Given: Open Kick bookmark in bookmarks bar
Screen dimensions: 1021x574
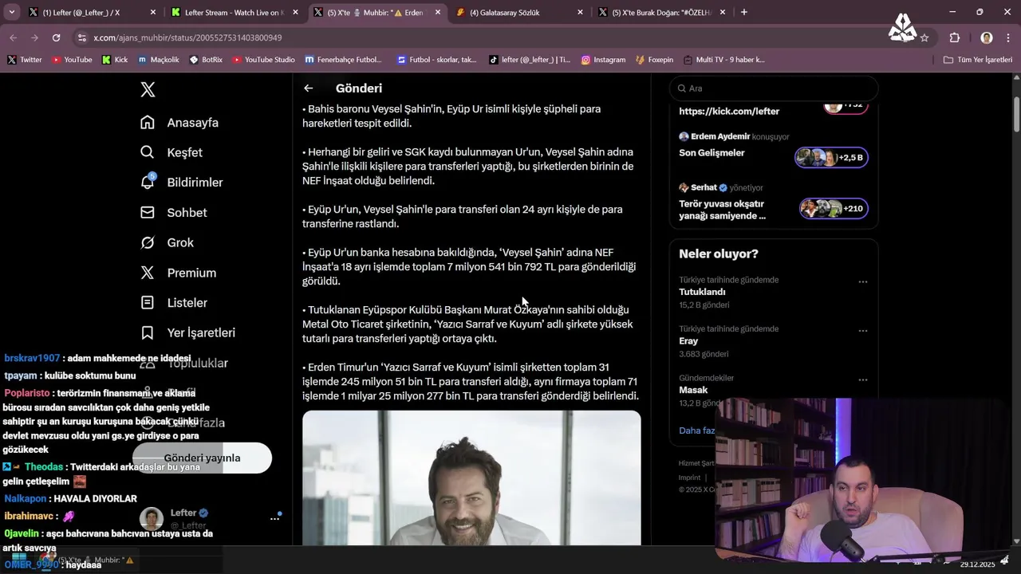Looking at the screenshot, I should click(115, 60).
